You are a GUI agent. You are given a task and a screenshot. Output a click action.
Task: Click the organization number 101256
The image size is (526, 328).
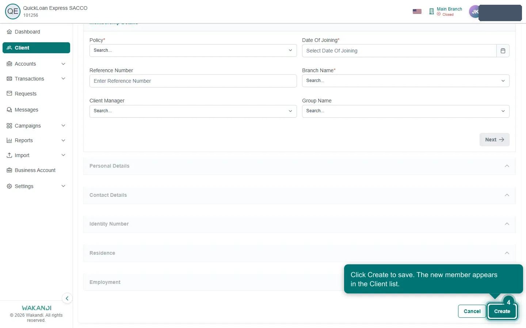coord(31,15)
